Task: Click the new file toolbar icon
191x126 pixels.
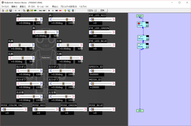Action: [3, 11]
